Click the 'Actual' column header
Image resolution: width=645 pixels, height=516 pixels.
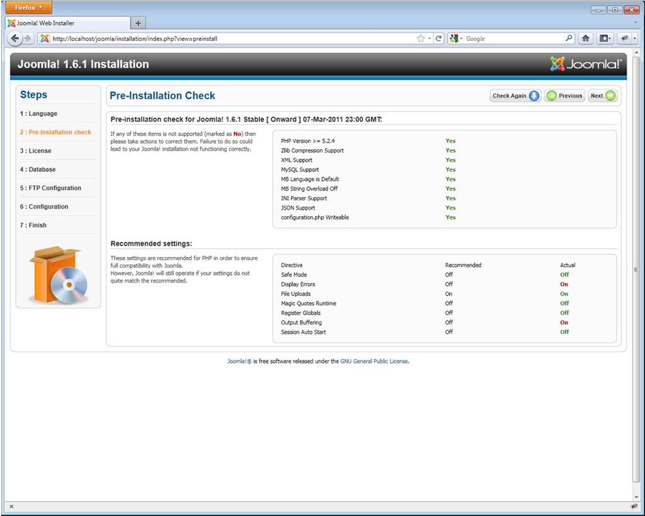point(568,265)
